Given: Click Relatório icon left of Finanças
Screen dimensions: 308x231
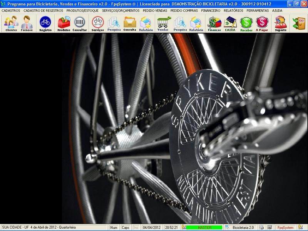Looking at the screenshot, I should click(x=196, y=23).
